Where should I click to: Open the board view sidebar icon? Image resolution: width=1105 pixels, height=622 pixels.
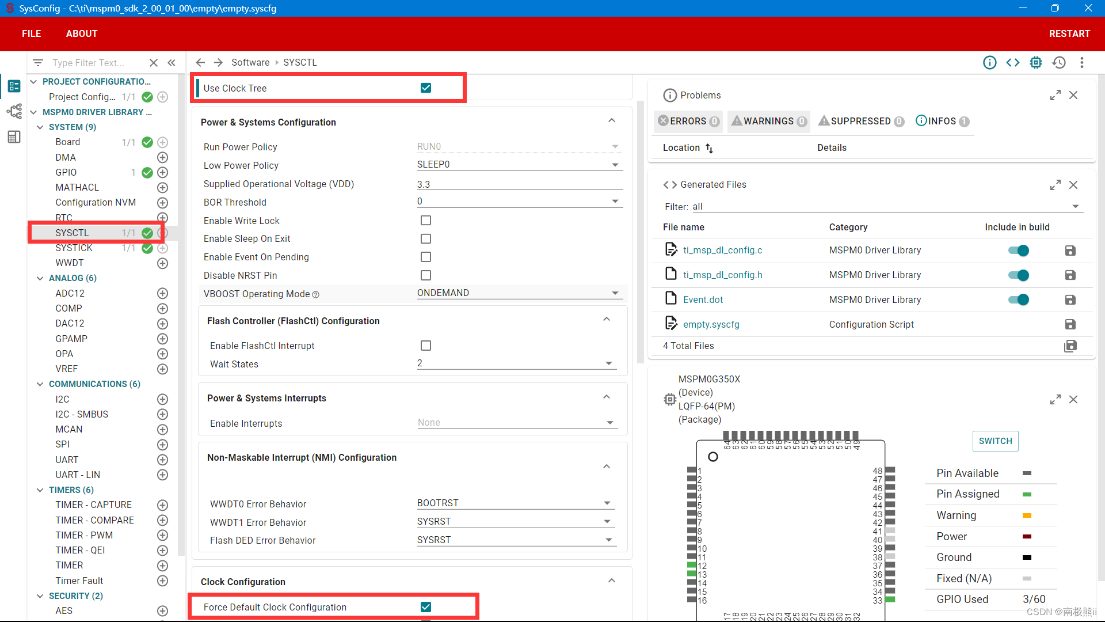pos(14,136)
